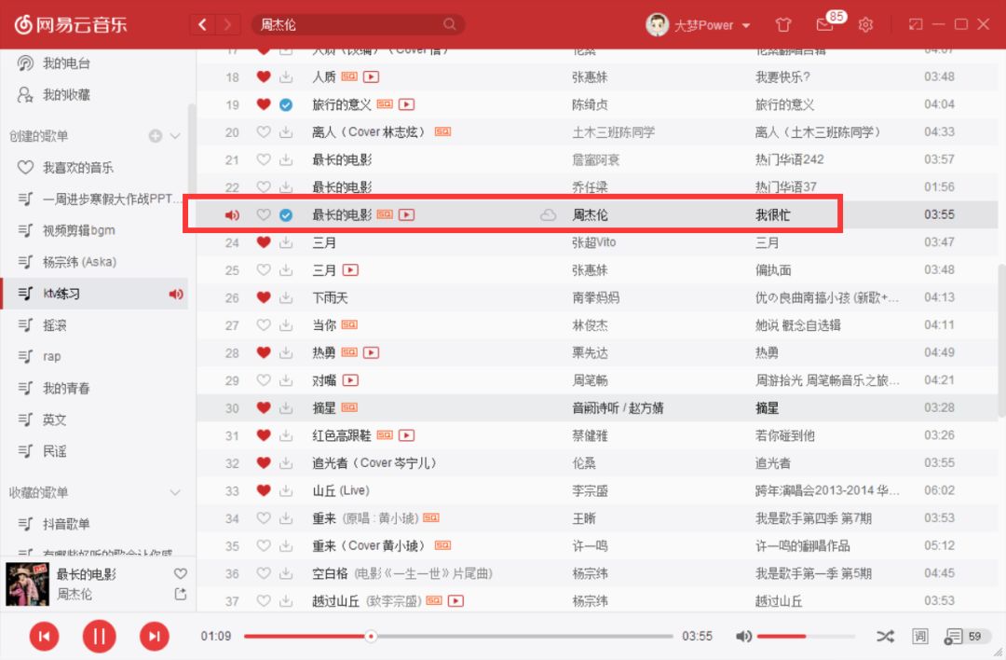Unlike the song 人质 heart icon
1006x660 pixels.
(x=264, y=76)
